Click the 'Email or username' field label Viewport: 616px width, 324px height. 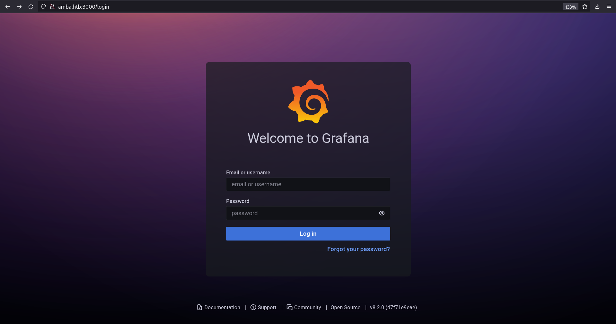pos(248,172)
